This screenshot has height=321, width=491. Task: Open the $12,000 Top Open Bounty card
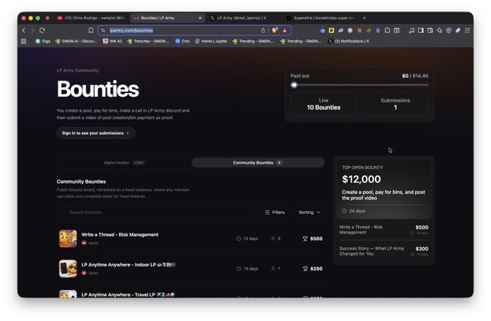point(384,189)
